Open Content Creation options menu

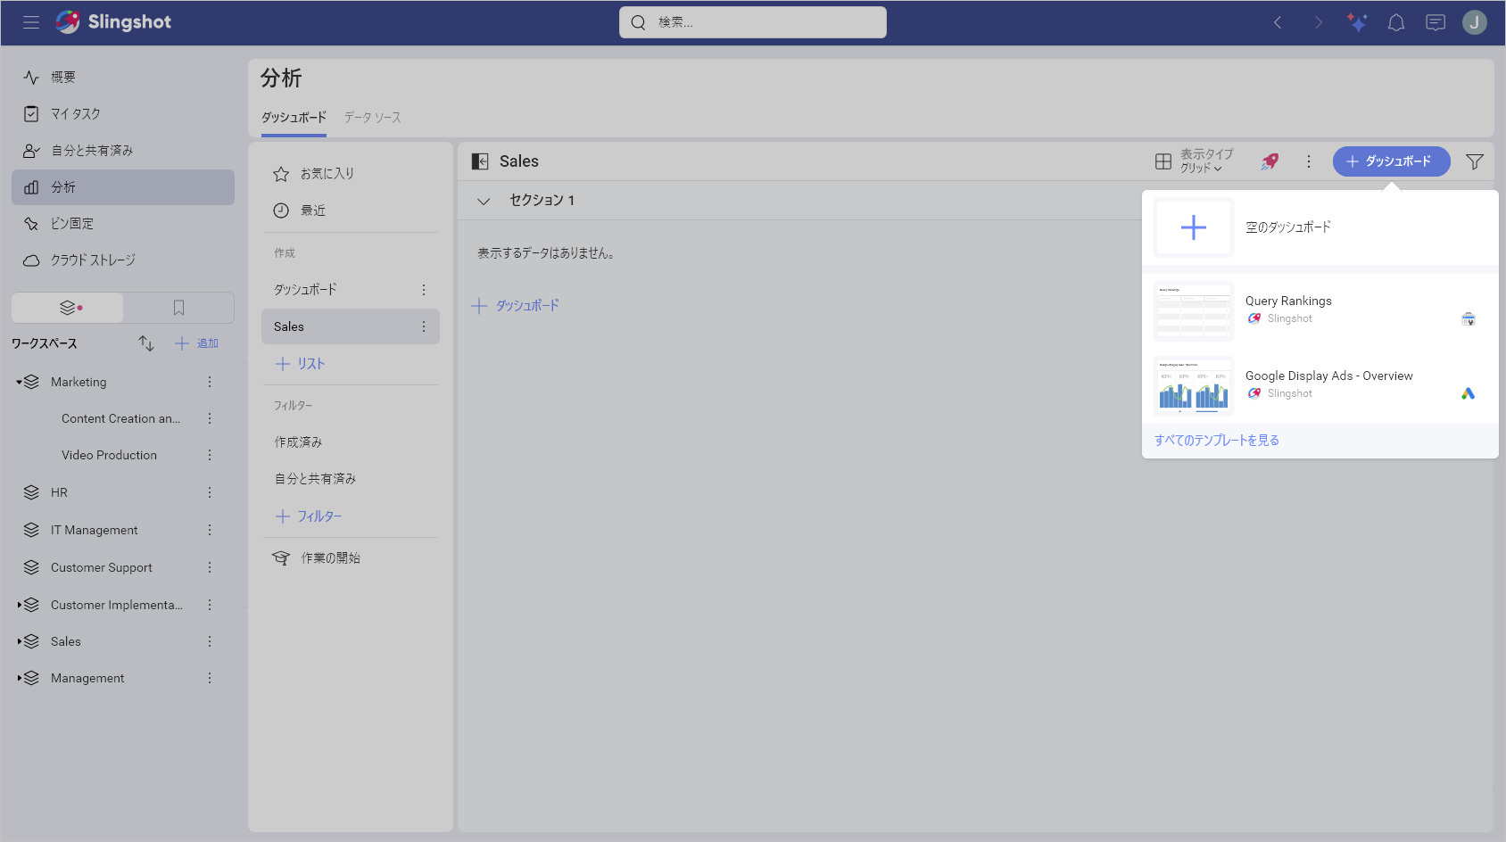[x=210, y=418]
